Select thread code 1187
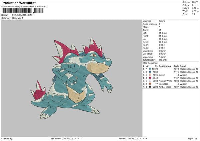Image resolution: width=200 pixels, height=141 pixels. pos(176,78)
